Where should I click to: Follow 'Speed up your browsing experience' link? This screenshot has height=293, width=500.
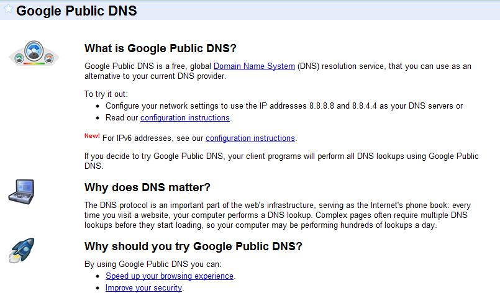(x=170, y=276)
